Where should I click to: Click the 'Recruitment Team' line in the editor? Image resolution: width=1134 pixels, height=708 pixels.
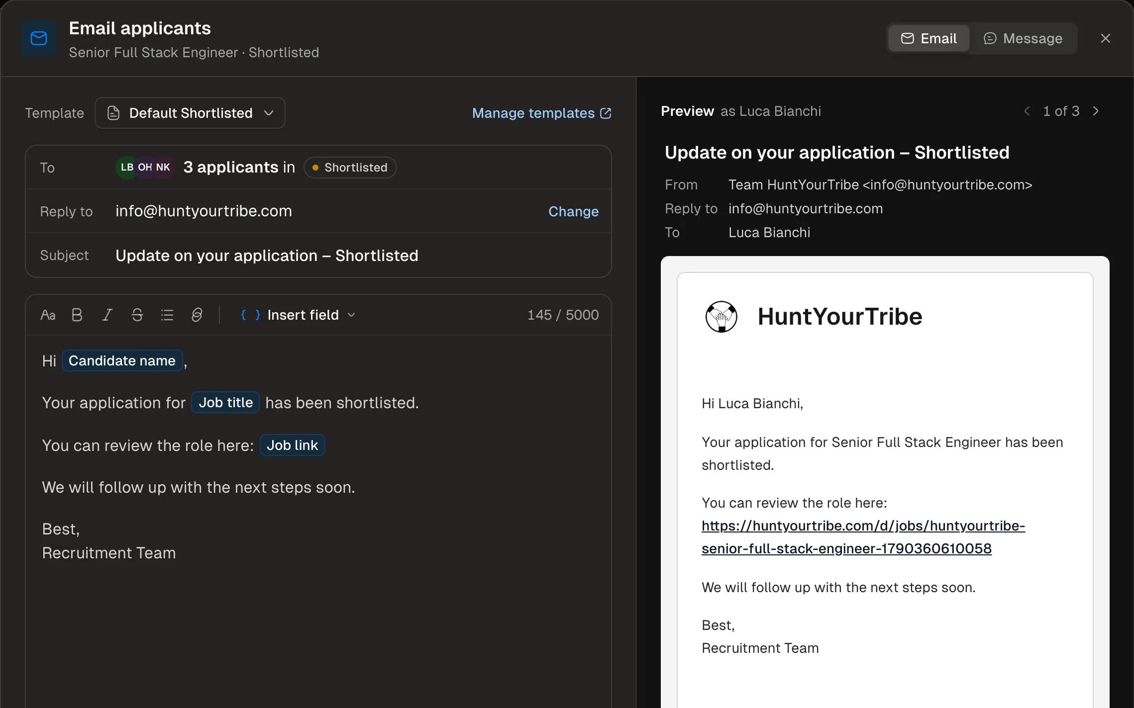109,553
